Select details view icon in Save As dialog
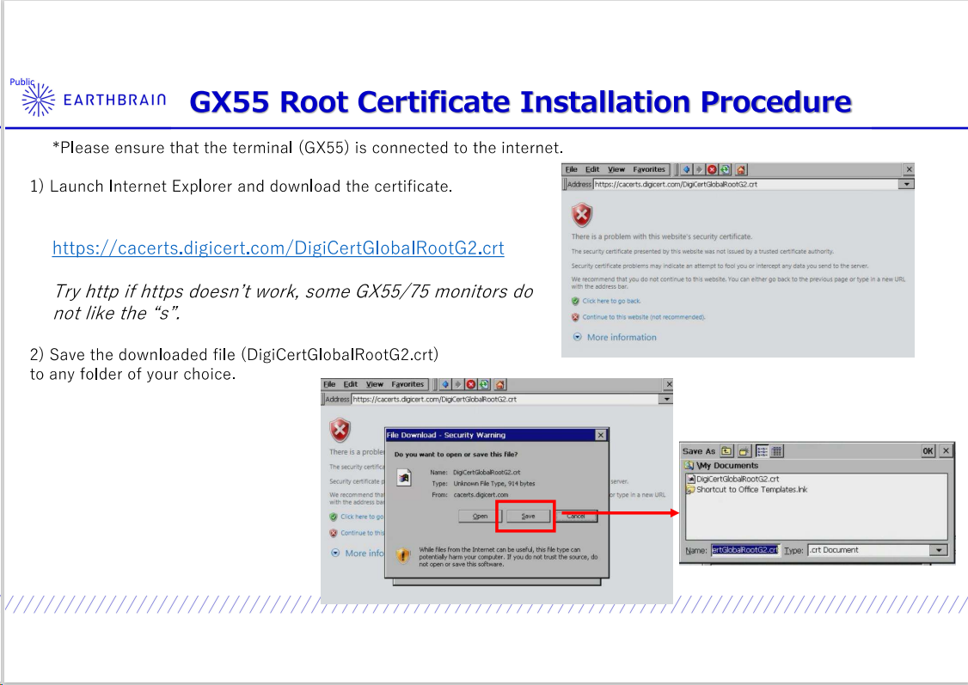 776,451
